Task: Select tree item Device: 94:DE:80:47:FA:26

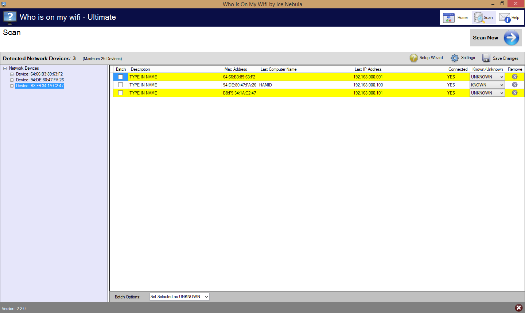Action: coord(40,80)
